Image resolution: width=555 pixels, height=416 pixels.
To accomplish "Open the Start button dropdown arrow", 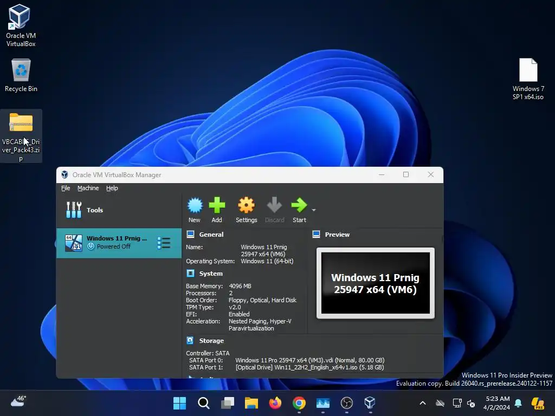I will point(314,210).
